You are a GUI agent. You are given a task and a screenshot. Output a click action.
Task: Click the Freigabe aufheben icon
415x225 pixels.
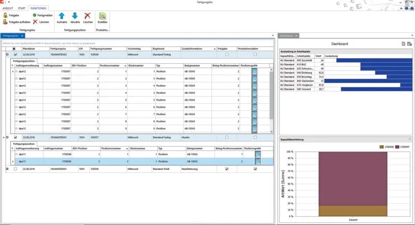click(x=5, y=22)
